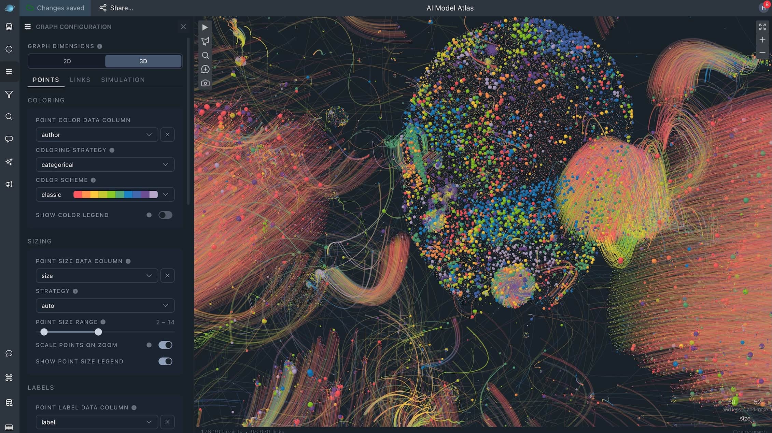
Task: Switch graph dimensions to 3D
Action: pos(143,61)
